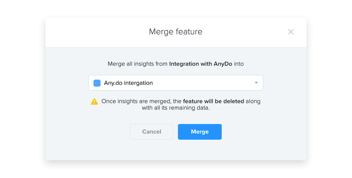Cancel the merge operation
This screenshot has height=178, width=352.
152,132
